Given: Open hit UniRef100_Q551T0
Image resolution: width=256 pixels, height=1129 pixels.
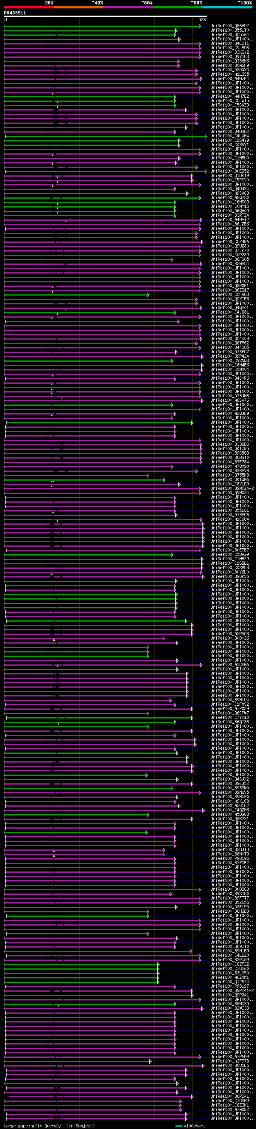Looking at the screenshot, I should (x=230, y=30).
